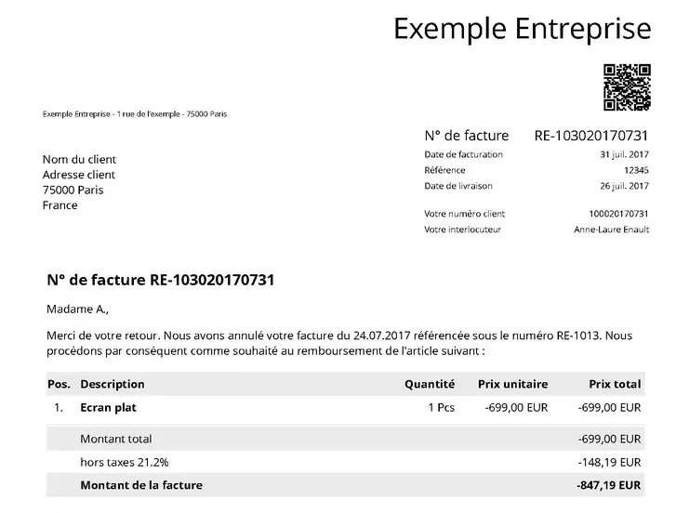Click the Description column header
676x513 pixels.
tap(113, 384)
